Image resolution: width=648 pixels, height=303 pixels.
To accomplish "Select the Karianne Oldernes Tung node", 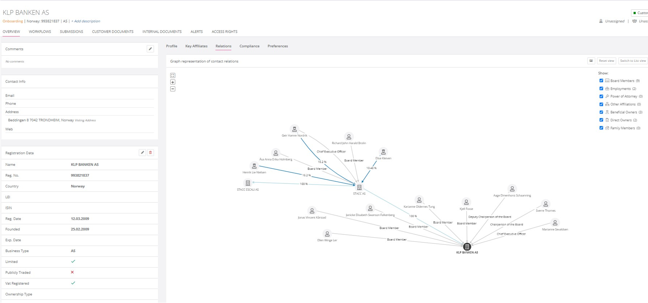I will tap(419, 200).
